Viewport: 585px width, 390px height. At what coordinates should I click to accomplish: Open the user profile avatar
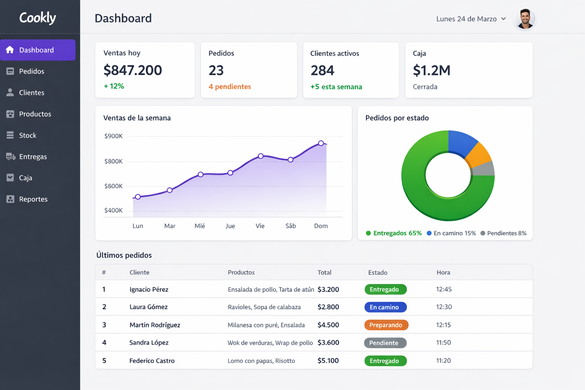pyautogui.click(x=525, y=19)
